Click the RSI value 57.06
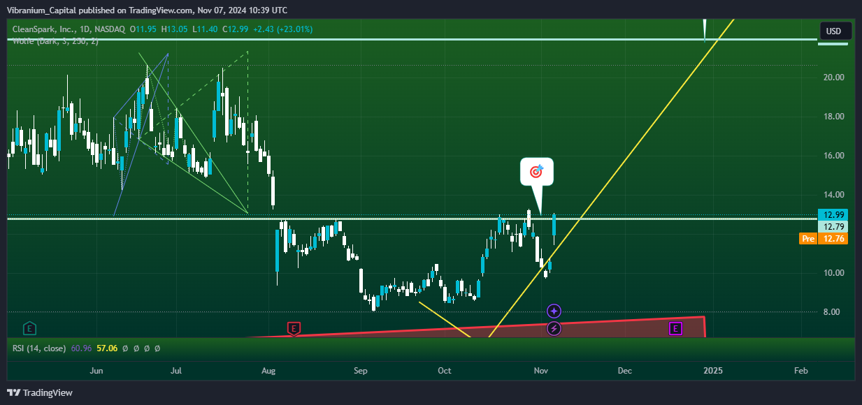The width and height of the screenshot is (862, 405). pos(107,347)
